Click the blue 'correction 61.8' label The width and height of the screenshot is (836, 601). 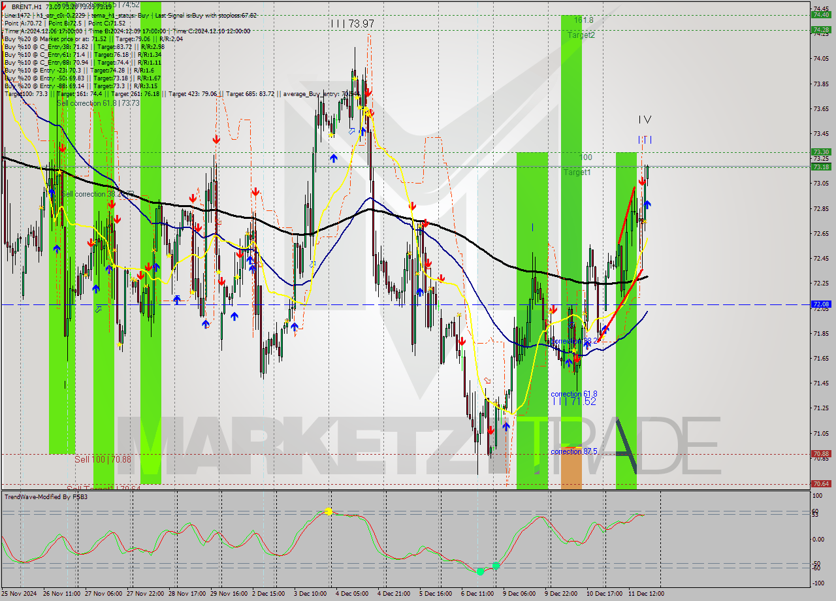point(574,394)
